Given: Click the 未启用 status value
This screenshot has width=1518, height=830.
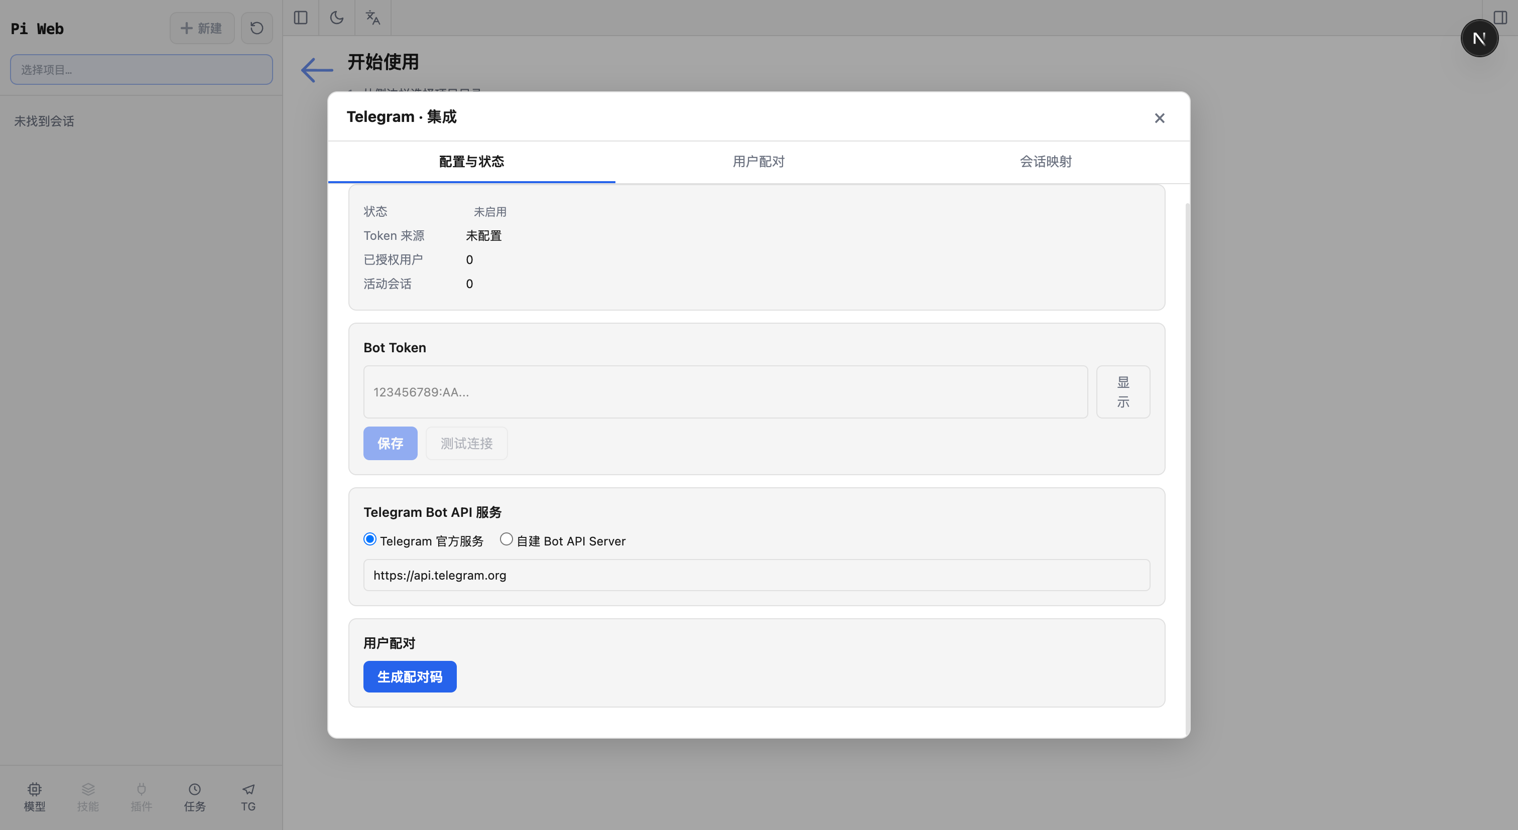Looking at the screenshot, I should tap(490, 211).
